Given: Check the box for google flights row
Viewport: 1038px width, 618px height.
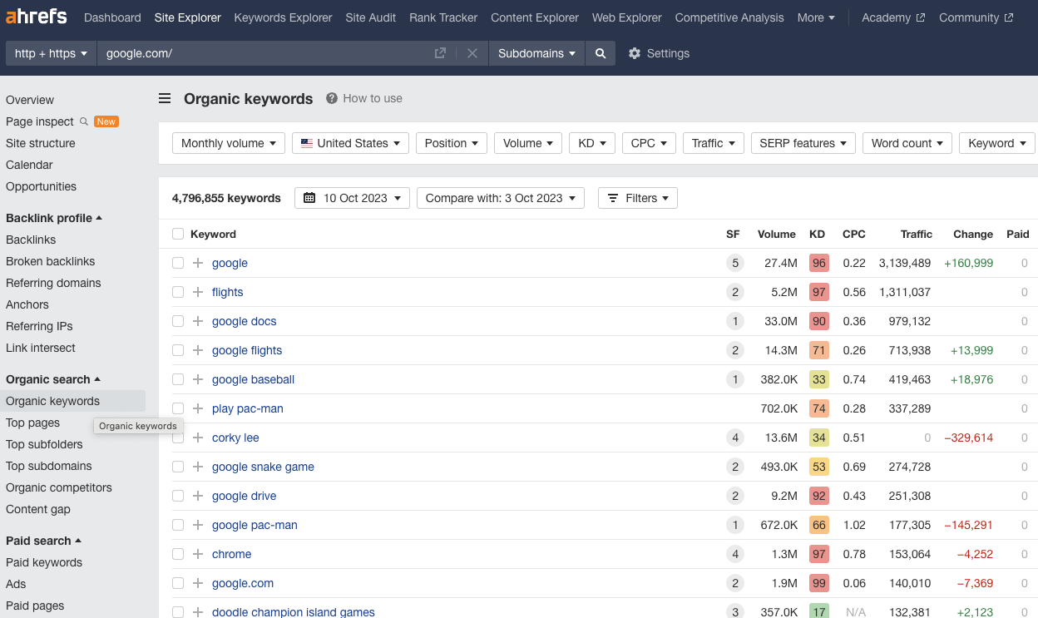Looking at the screenshot, I should pos(178,350).
